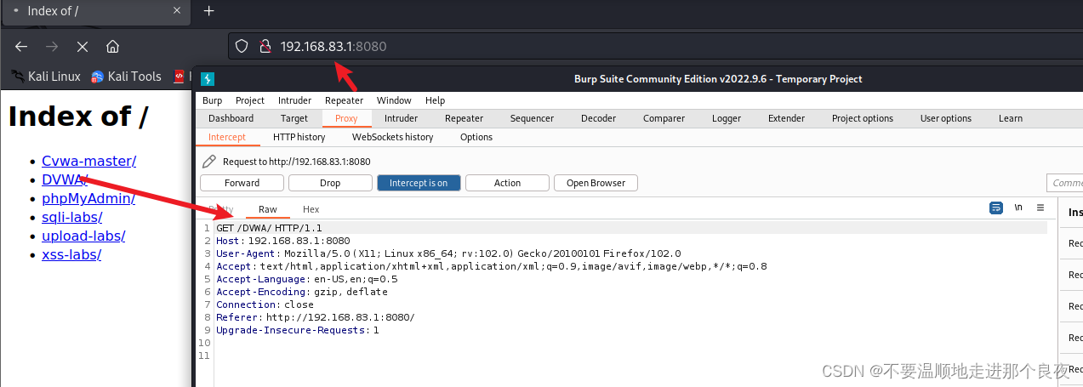Switch to Hex request view
This screenshot has width=1083, height=387.
pyautogui.click(x=311, y=209)
